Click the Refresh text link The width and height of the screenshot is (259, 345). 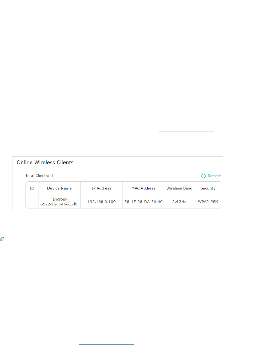coord(215,176)
